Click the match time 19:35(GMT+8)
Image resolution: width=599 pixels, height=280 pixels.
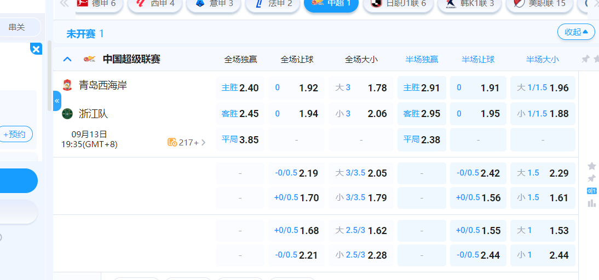tap(89, 144)
